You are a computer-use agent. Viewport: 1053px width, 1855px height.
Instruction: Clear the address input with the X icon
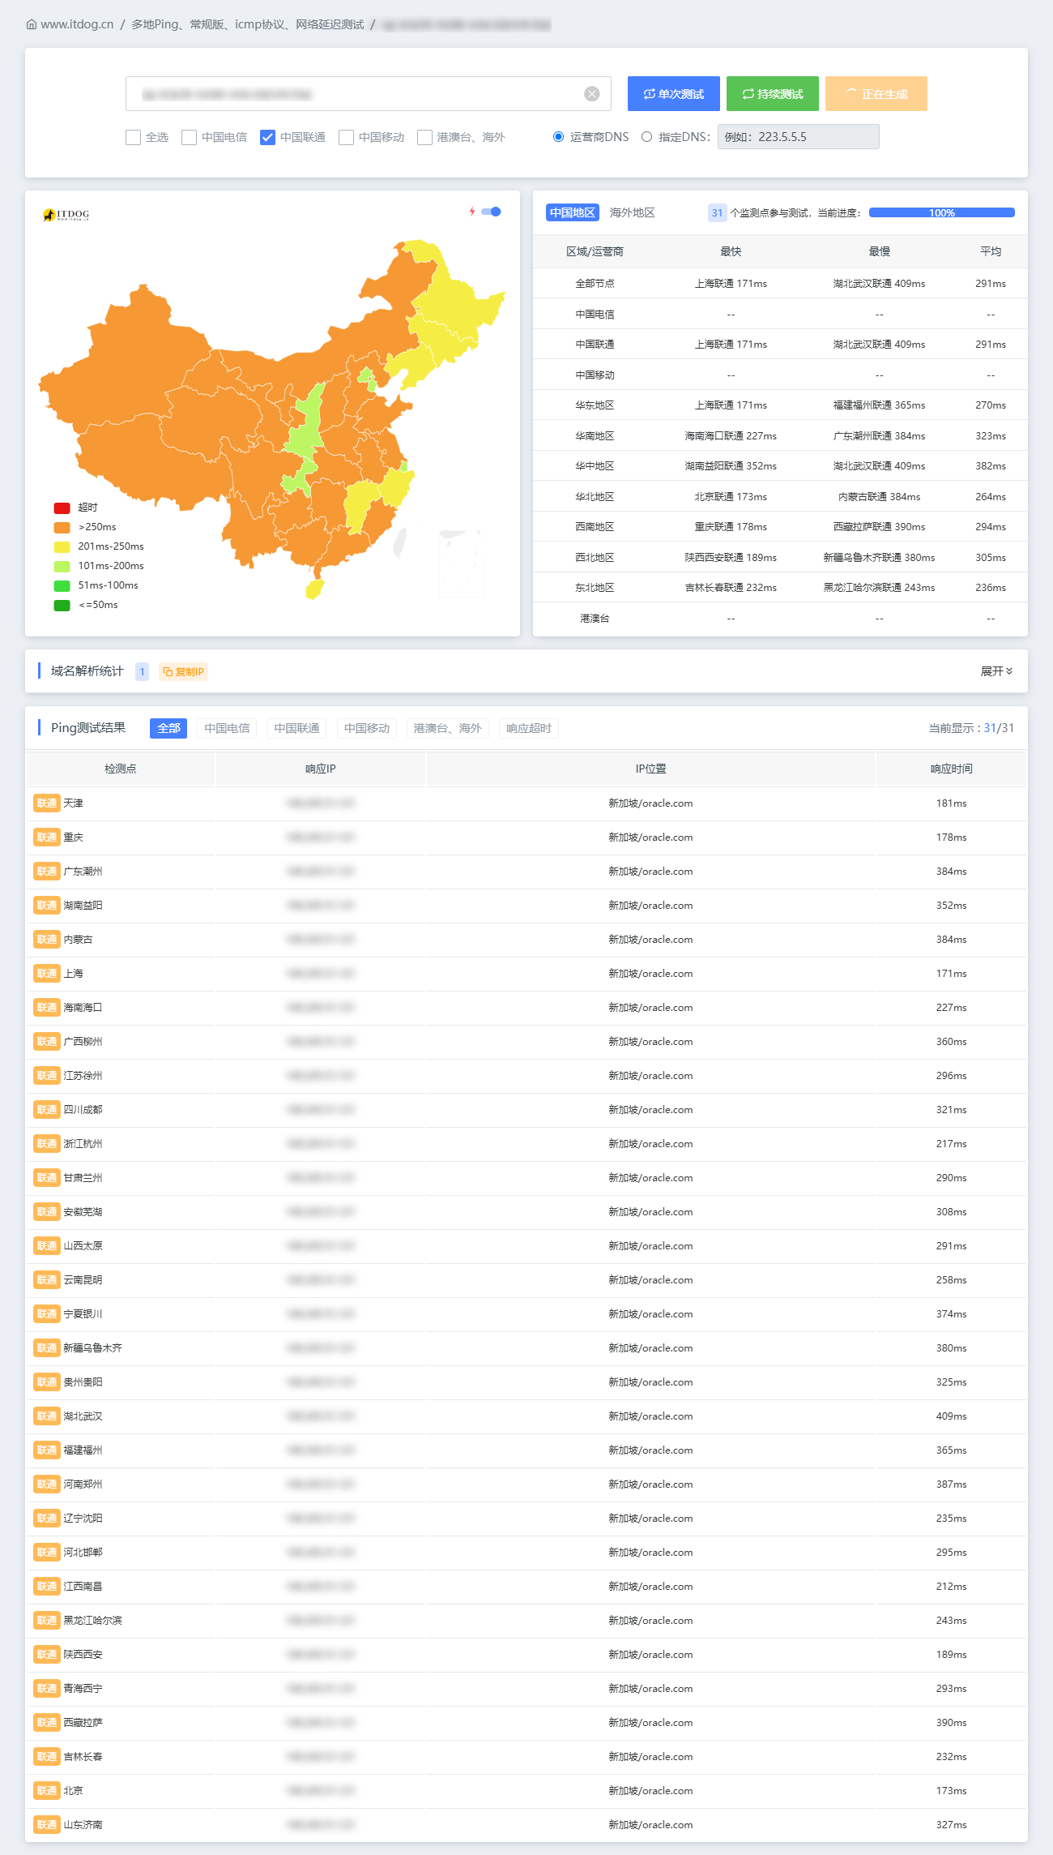(592, 94)
